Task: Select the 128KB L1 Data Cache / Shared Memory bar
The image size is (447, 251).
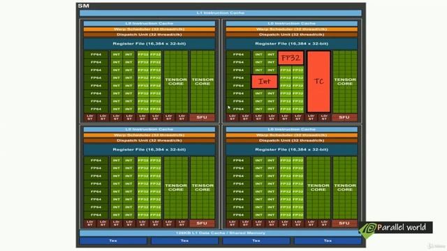Action: click(x=221, y=233)
